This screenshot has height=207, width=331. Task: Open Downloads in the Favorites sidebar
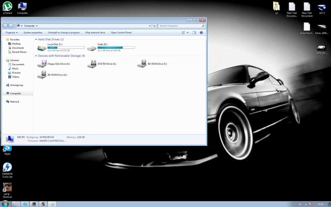click(x=18, y=48)
